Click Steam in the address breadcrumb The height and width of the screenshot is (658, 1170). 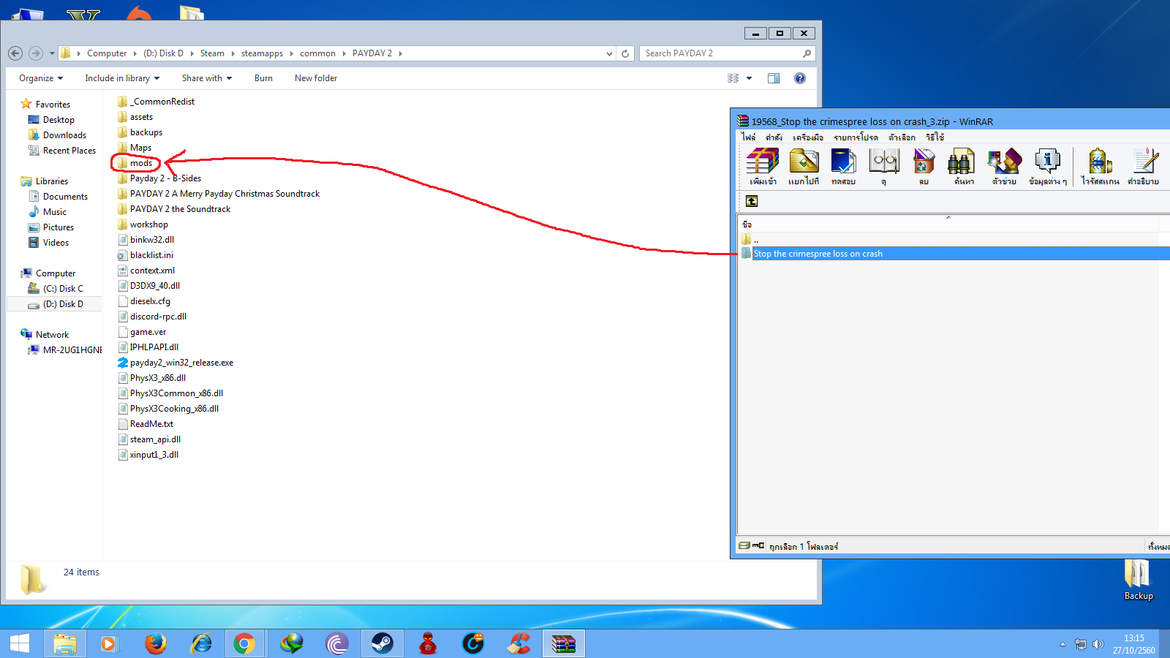[x=212, y=53]
